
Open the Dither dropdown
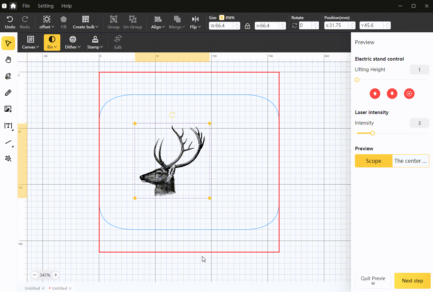pos(73,43)
